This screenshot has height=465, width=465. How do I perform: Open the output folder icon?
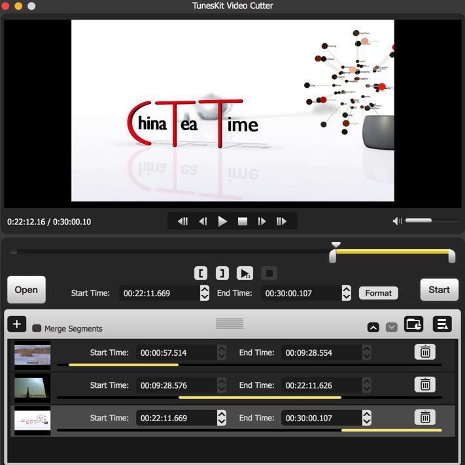pyautogui.click(x=413, y=324)
